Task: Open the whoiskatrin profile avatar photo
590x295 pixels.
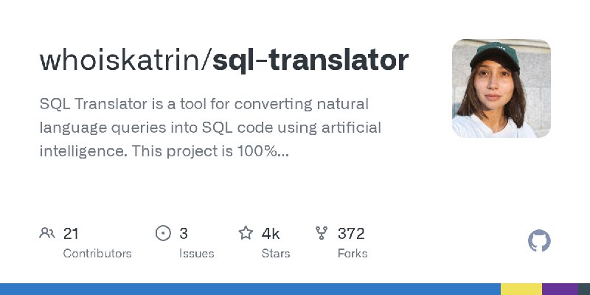Action: click(502, 88)
